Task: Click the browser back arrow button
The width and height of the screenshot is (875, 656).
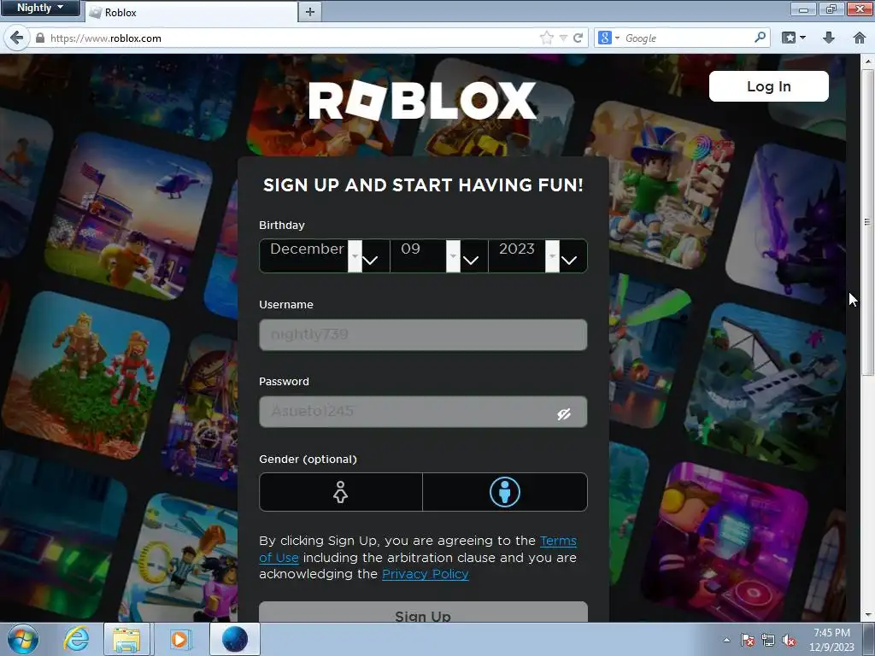Action: coord(16,38)
